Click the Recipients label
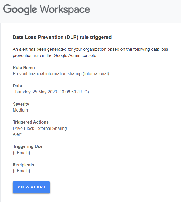 click(x=24, y=165)
